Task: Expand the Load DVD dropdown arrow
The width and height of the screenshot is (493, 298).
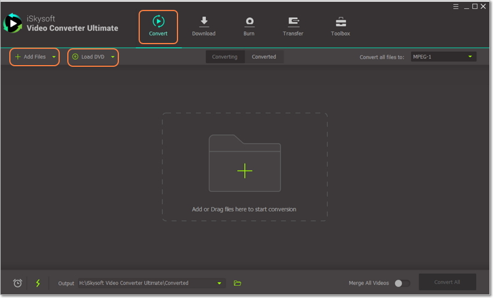Action: (x=113, y=57)
